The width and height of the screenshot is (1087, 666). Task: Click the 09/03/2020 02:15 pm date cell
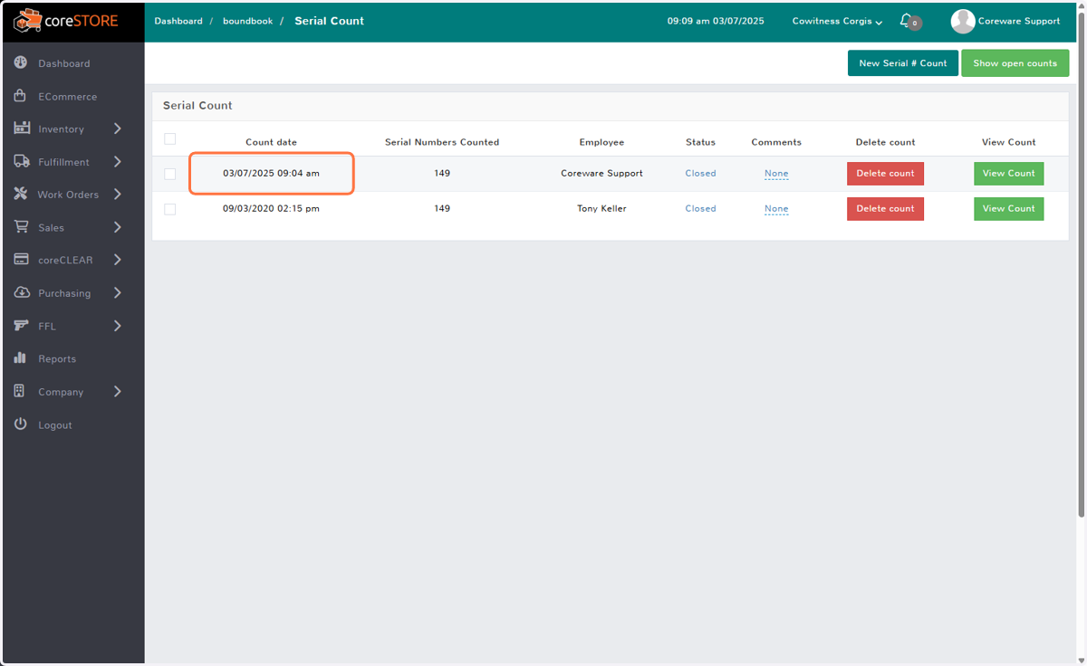click(271, 209)
